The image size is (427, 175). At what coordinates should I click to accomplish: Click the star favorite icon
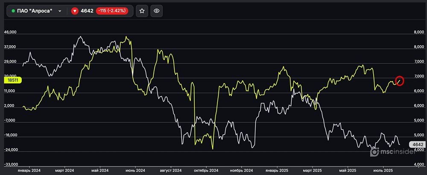point(142,11)
